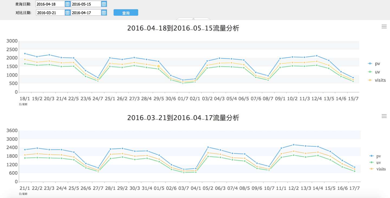
Task: Open calendar picker for compare start date 2016-03-21
Action: (68, 12)
